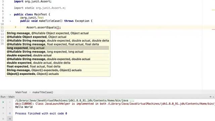Select deprecated 'double expected, double actual' hint
Viewport: 215px width, 121px height.
pyautogui.click(x=58, y=55)
